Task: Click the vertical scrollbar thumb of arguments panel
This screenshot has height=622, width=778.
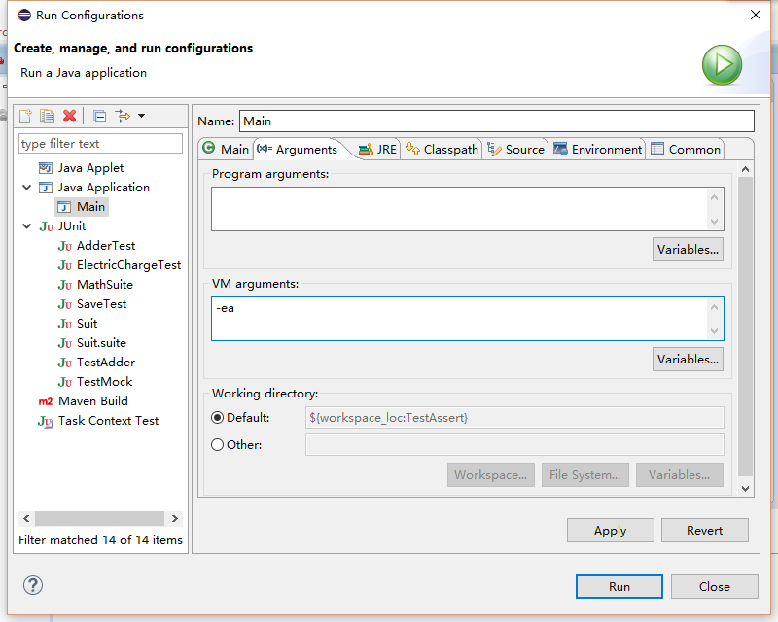Action: 745,327
